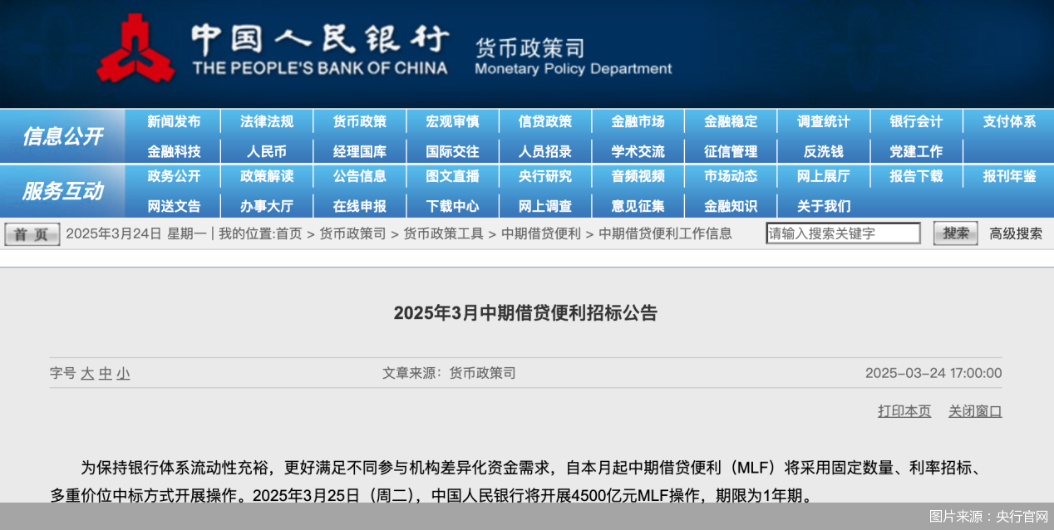The height and width of the screenshot is (530, 1054).
Task: Go to 经理国库 section
Action: point(360,151)
